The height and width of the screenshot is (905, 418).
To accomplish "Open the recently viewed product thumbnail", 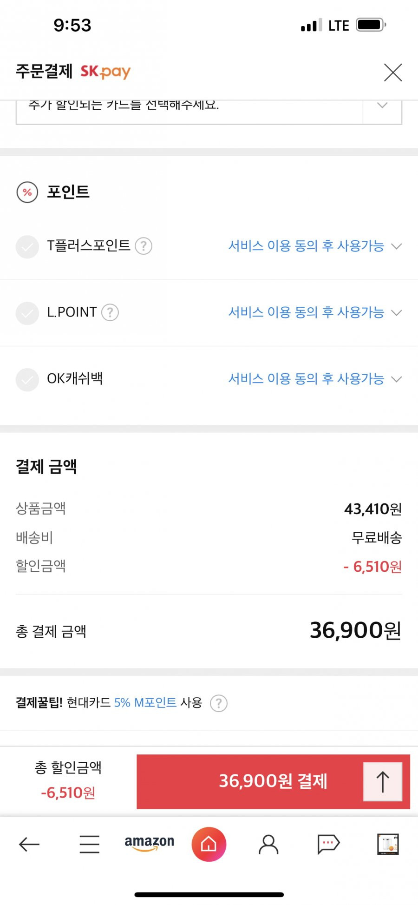I will tap(388, 844).
